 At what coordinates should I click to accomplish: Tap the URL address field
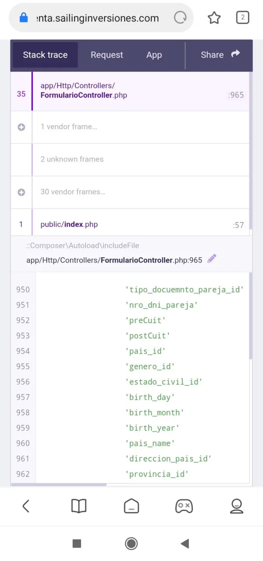(x=99, y=18)
